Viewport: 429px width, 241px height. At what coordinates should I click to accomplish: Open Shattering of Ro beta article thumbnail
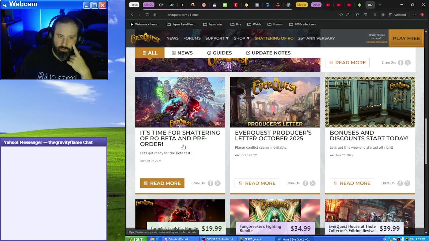(x=180, y=102)
